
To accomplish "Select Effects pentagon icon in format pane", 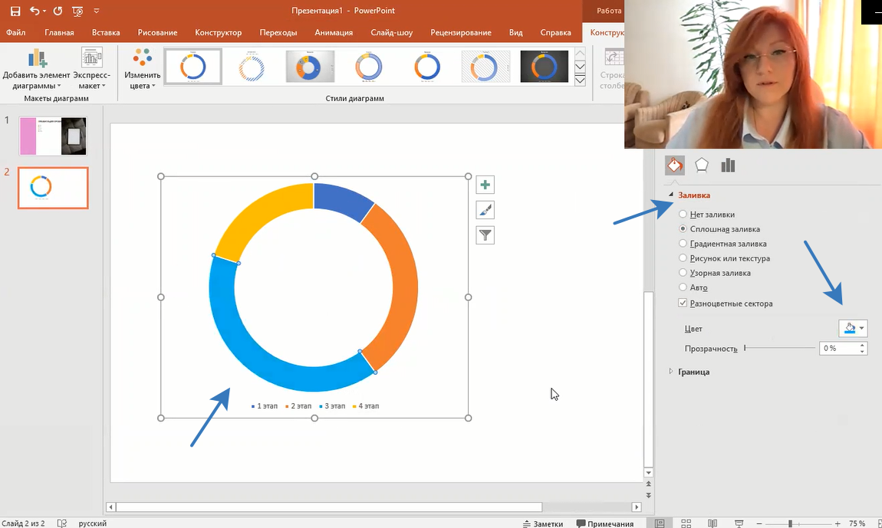I will click(701, 166).
